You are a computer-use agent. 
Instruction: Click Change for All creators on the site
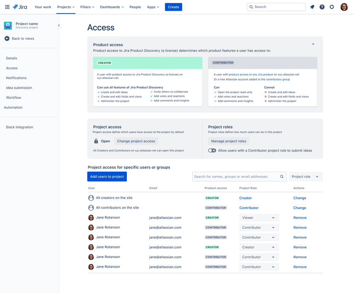click(x=299, y=198)
